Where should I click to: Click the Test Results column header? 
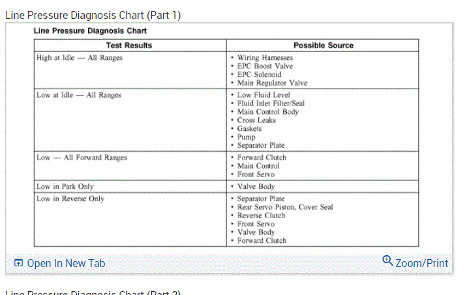(x=129, y=46)
